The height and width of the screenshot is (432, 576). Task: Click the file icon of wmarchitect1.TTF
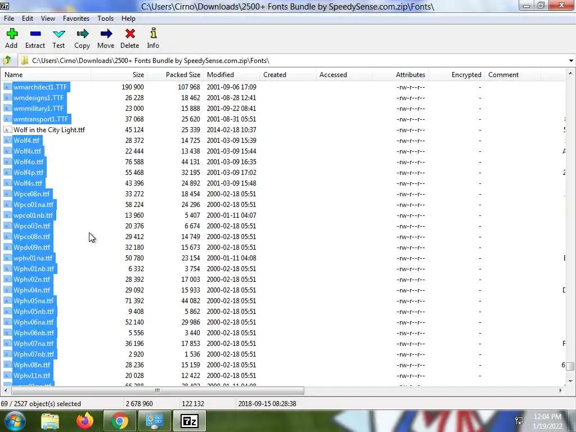tap(7, 87)
